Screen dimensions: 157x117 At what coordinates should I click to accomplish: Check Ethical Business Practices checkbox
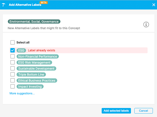point(13,81)
